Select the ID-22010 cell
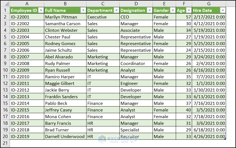The width and height of the screenshot is (236, 148). (27, 77)
